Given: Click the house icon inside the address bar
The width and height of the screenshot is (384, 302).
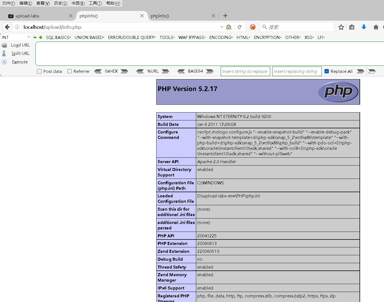Looking at the screenshot, I should [229, 27].
